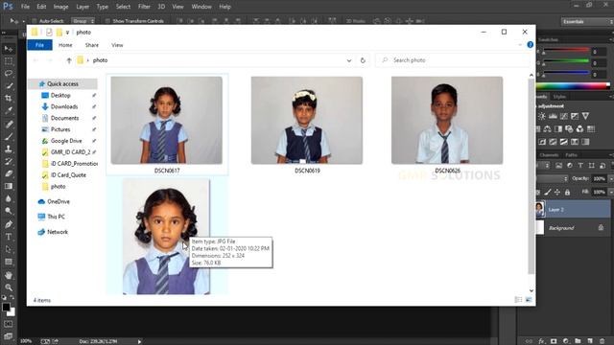
Task: Open the layer Fill dropdown
Action: point(611,192)
